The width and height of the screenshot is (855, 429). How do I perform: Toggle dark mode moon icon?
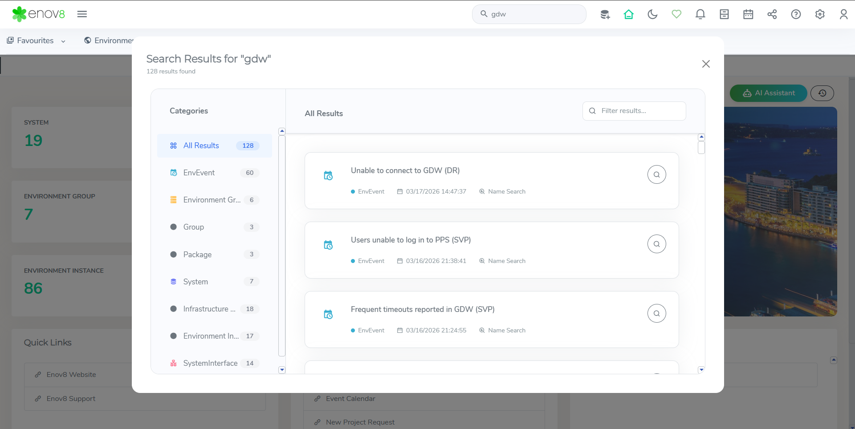coord(652,14)
